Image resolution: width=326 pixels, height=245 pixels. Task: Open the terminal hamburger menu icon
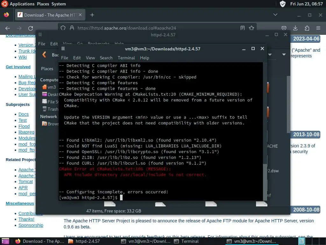[x=63, y=48]
